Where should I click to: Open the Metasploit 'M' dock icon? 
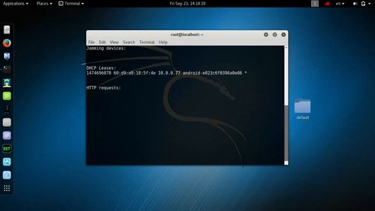[6, 56]
